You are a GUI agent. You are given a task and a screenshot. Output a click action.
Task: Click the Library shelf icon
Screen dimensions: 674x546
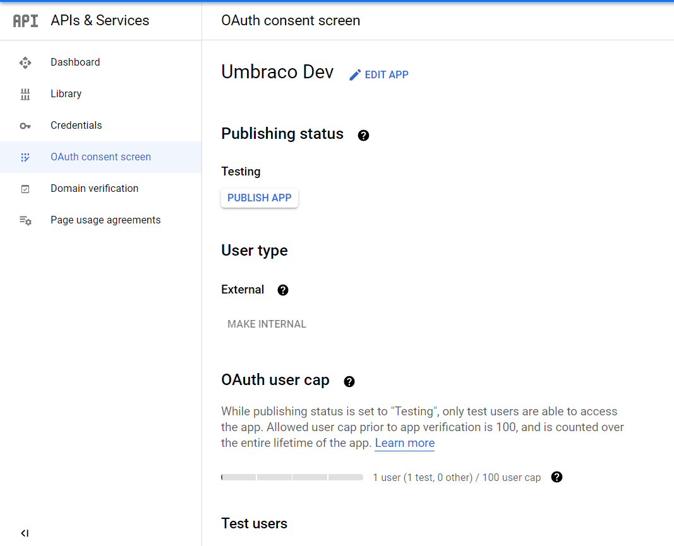[25, 94]
